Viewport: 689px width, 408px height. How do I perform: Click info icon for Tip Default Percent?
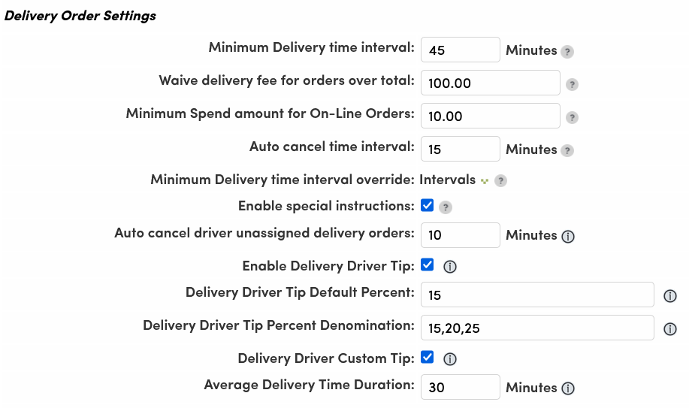[x=669, y=296]
